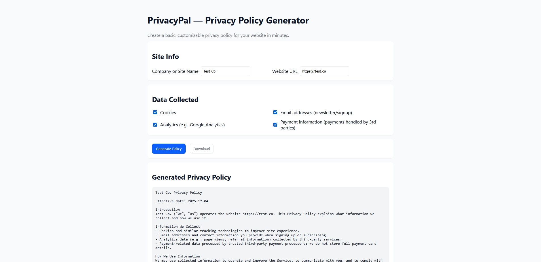The image size is (541, 262).
Task: Click into the Website URL input
Action: pyautogui.click(x=324, y=71)
